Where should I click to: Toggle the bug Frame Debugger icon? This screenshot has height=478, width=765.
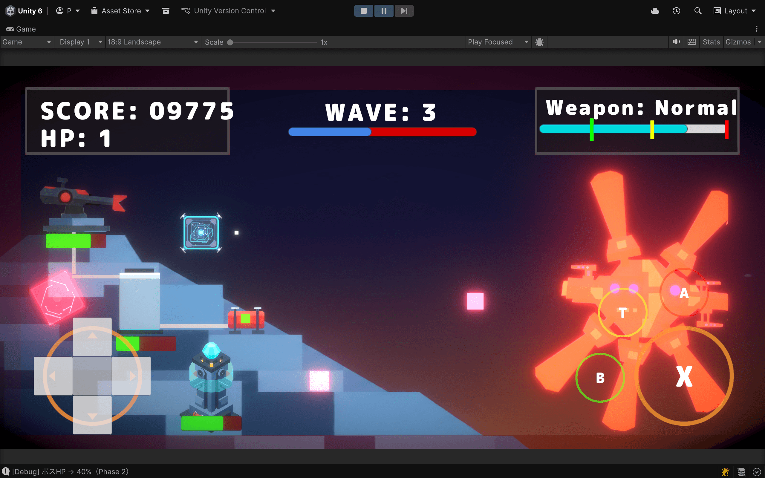click(x=539, y=42)
